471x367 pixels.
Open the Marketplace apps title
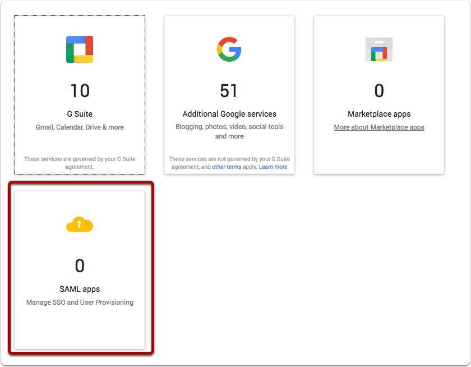click(x=379, y=114)
